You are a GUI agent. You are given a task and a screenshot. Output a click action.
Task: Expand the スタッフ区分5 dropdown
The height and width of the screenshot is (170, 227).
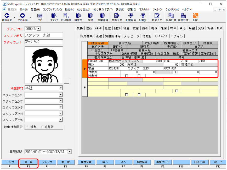(x=61, y=119)
